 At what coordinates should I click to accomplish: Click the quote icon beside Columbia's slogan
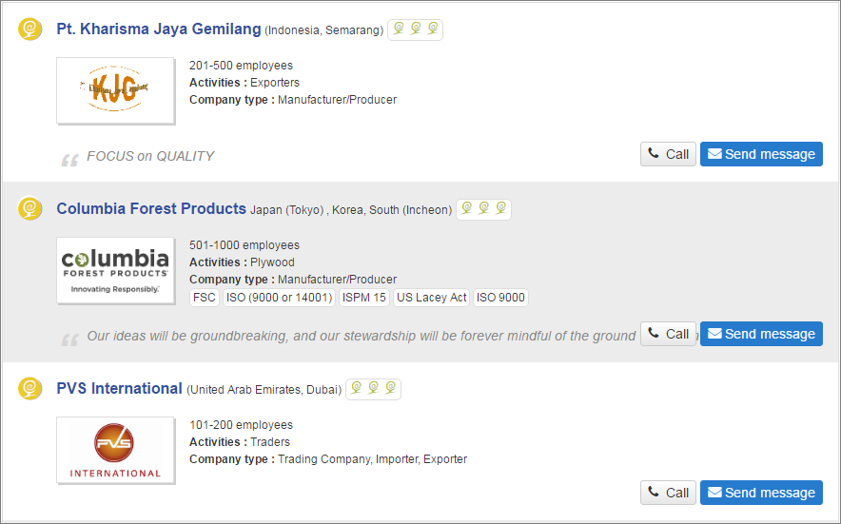[69, 339]
